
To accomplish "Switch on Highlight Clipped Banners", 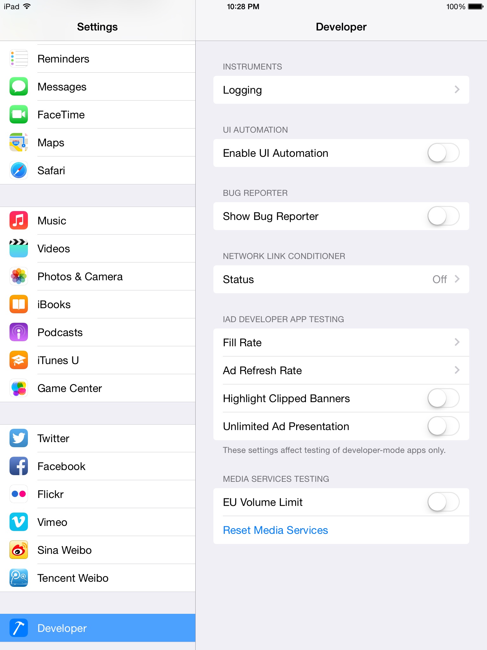I will [x=443, y=398].
